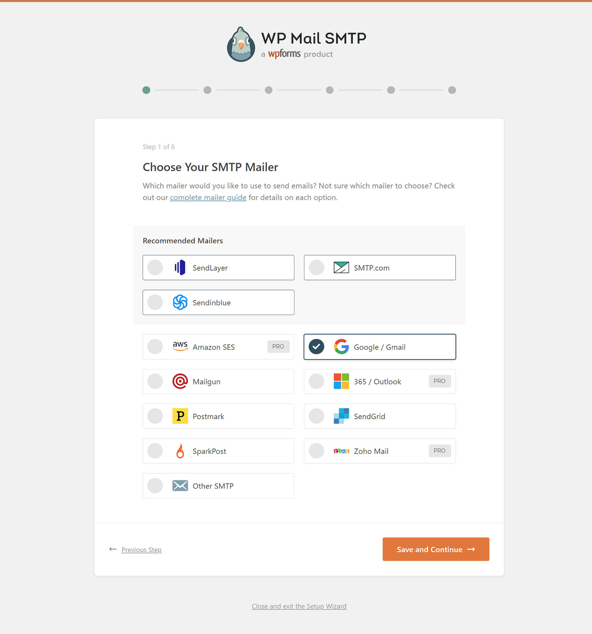
Task: Click the WP Mail SMTP title text
Action: tap(314, 38)
